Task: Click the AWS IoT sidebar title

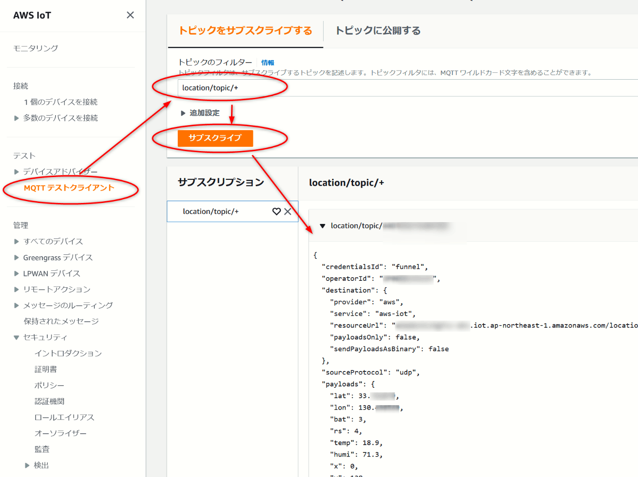Action: [x=32, y=15]
